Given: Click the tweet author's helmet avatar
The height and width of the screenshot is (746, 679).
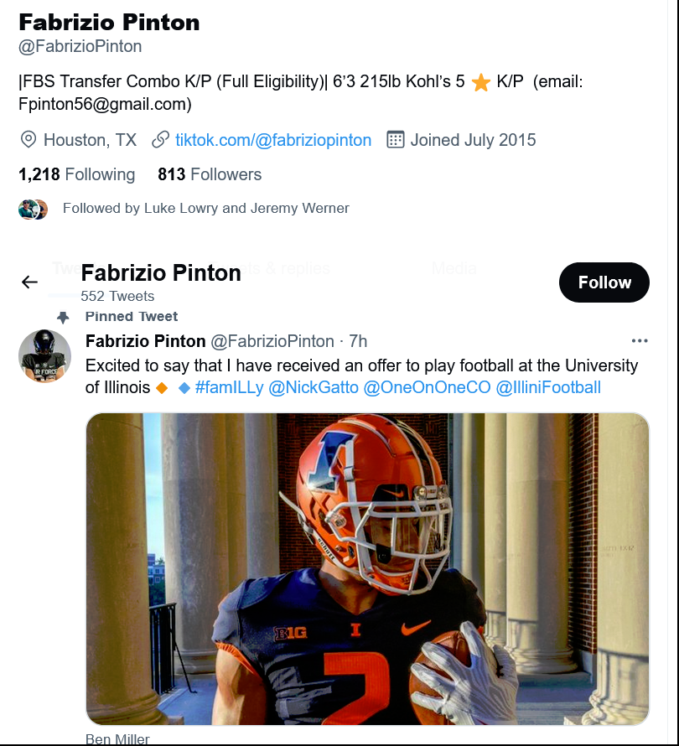Looking at the screenshot, I should [x=44, y=355].
